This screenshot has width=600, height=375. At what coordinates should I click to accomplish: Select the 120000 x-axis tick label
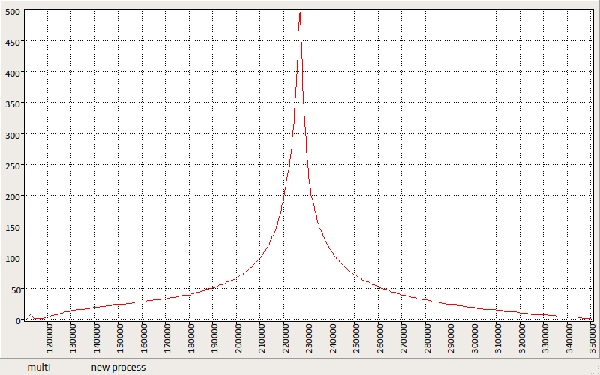point(49,338)
